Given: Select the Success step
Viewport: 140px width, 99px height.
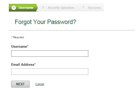Looking at the screenshot, I should (x=91, y=8).
